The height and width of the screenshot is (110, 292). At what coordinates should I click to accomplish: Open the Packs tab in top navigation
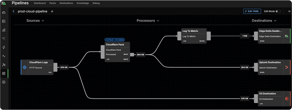point(53,3)
